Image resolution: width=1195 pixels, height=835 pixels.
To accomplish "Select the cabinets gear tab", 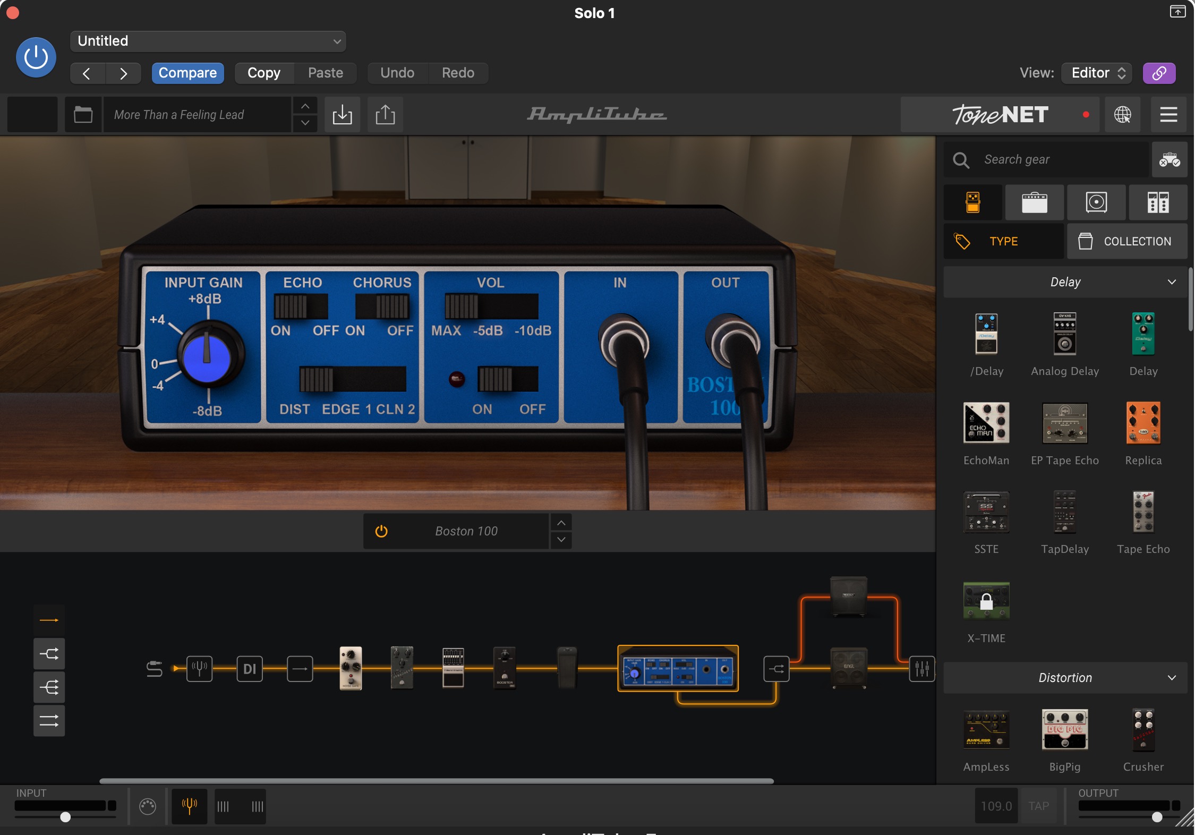I will click(x=1096, y=202).
